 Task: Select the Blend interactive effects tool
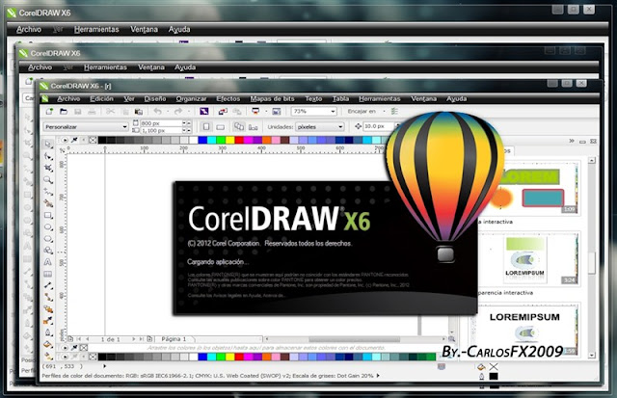tap(48, 309)
